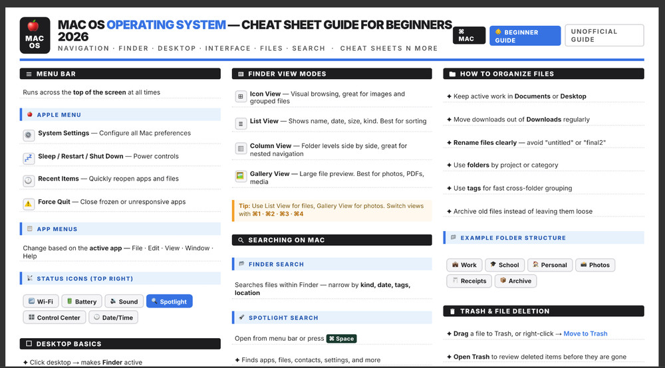665x368 pixels.
Task: Click the blue 'OPERATING SYSTEM' title text
Action: [x=166, y=25]
